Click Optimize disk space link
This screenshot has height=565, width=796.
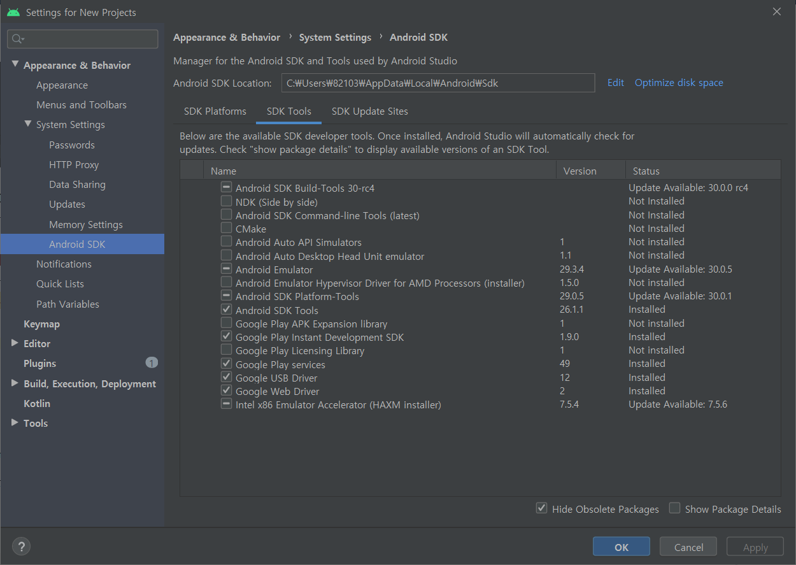[679, 83]
